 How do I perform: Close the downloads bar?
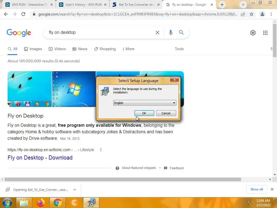tap(272, 189)
